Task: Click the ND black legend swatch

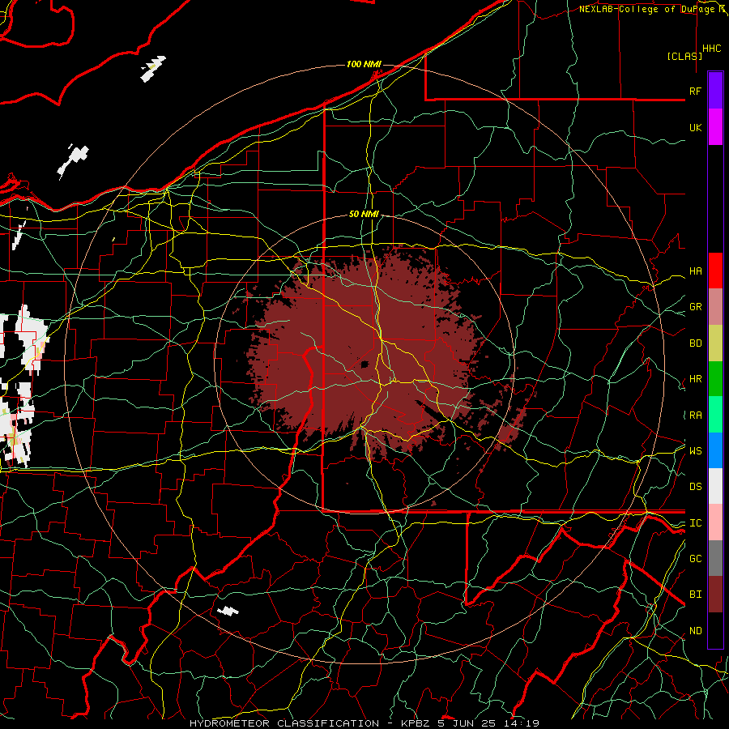Action: (x=715, y=630)
